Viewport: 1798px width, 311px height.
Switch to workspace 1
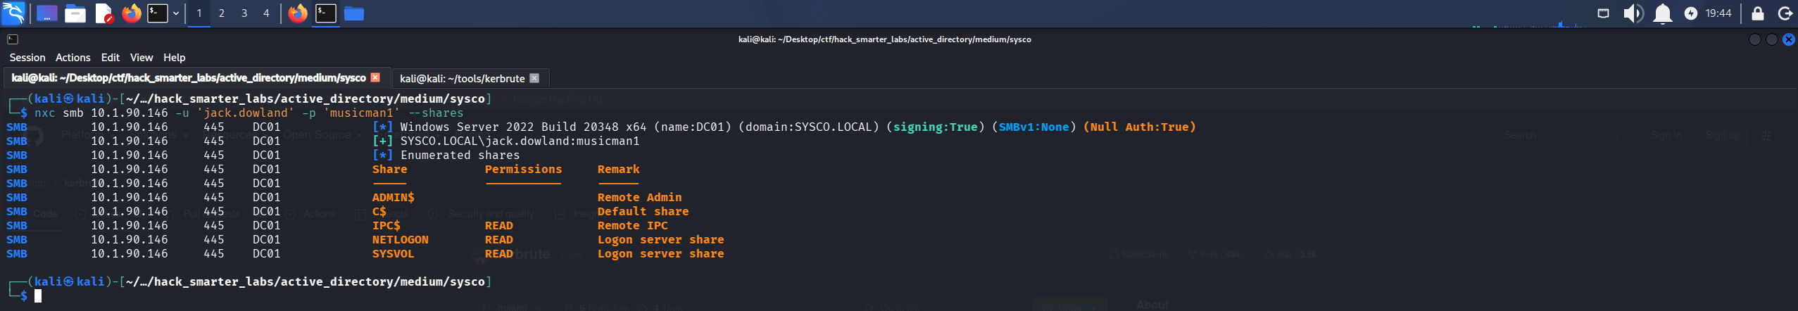tap(199, 13)
